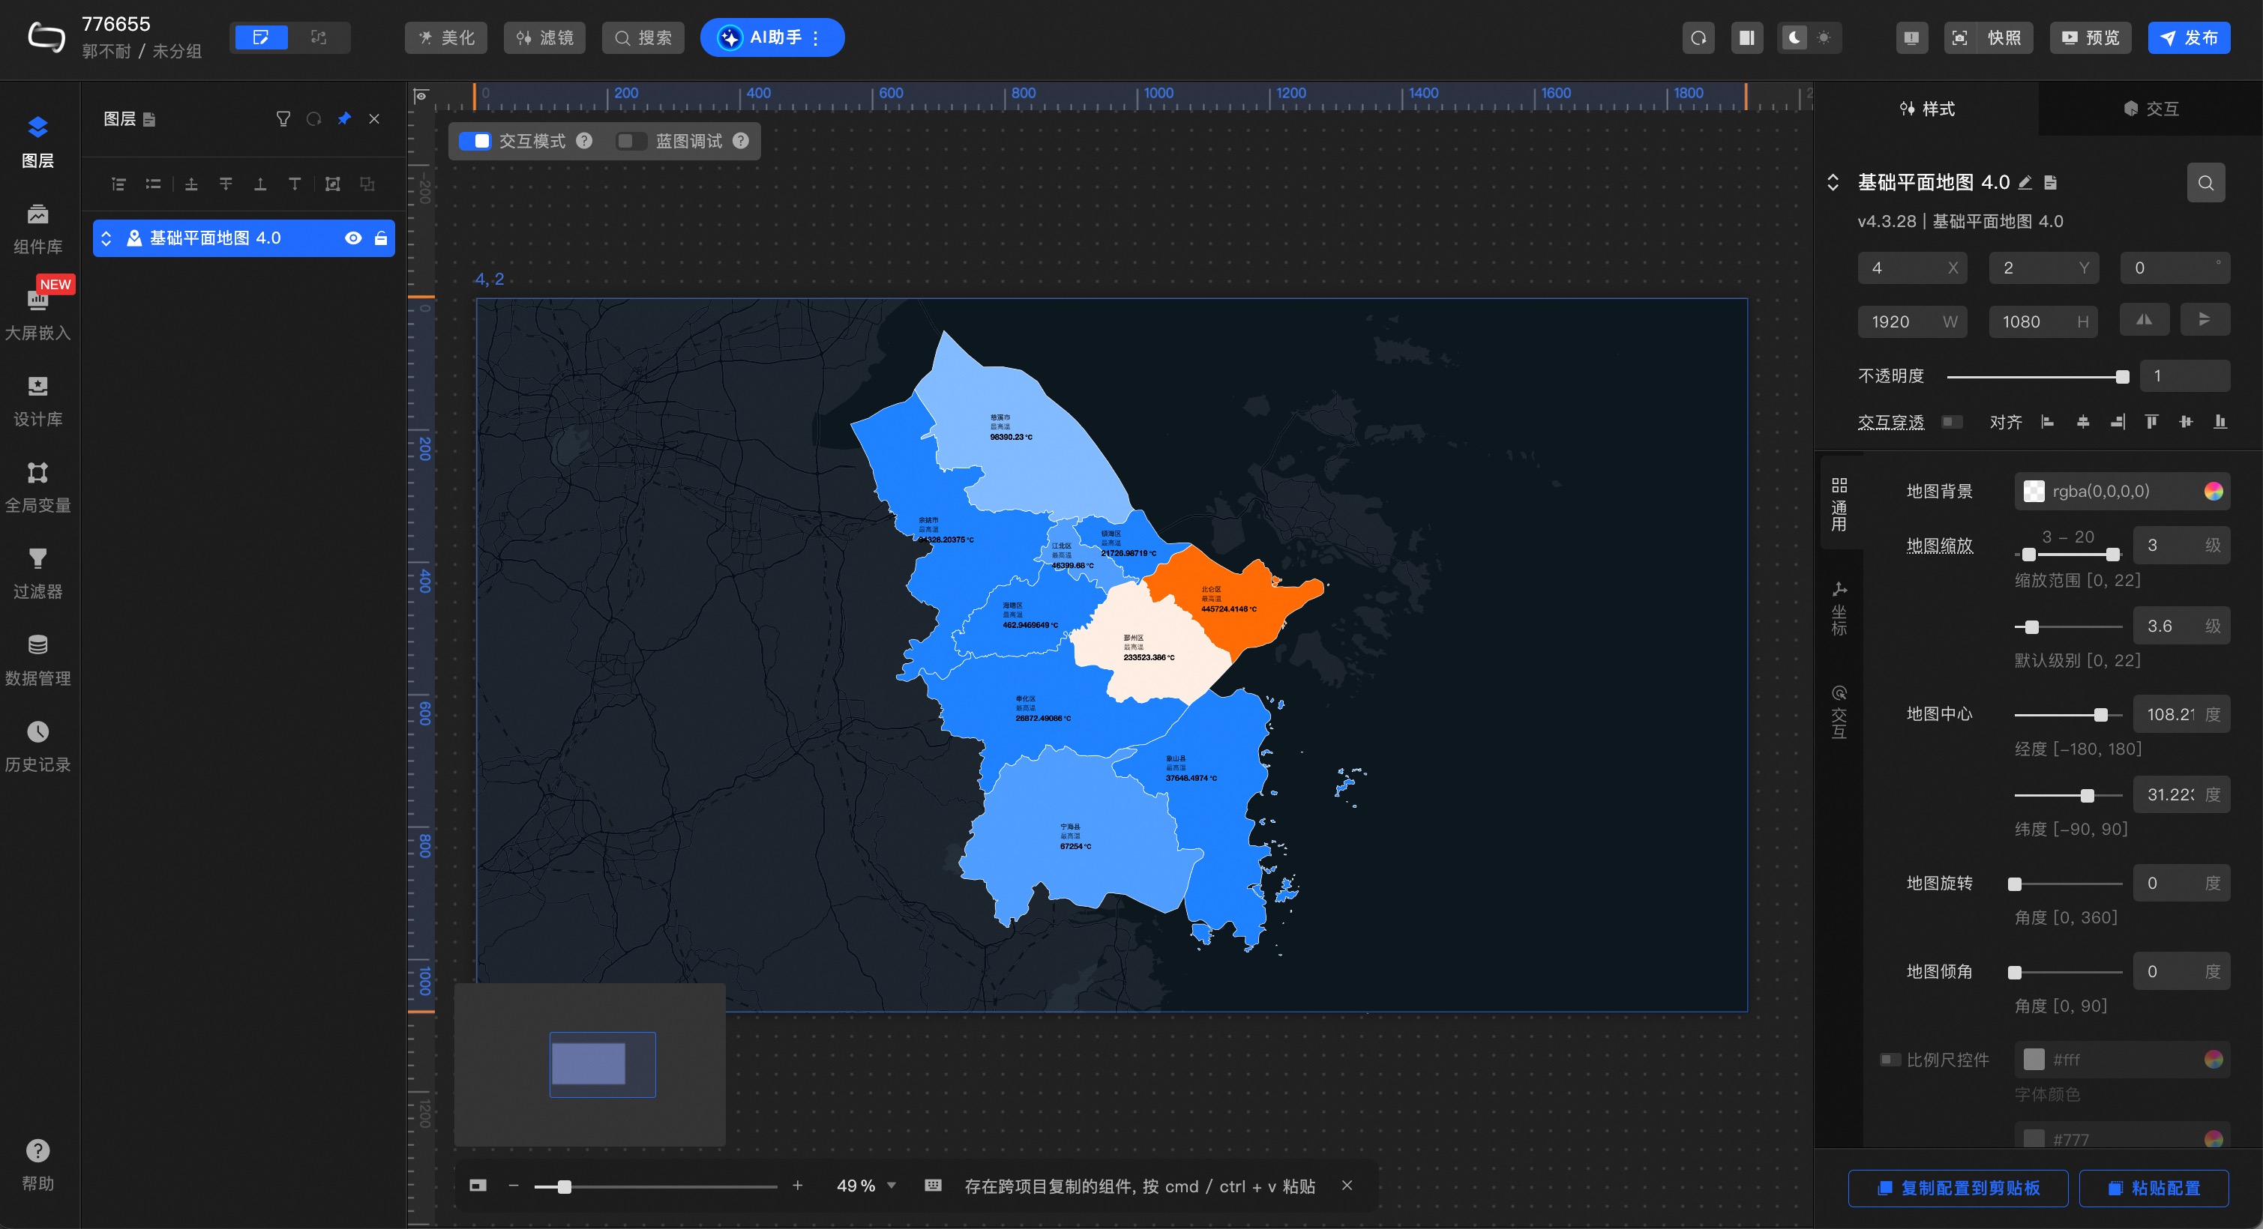Click the pin icon in layers panel
Image resolution: width=2263 pixels, height=1229 pixels.
tap(344, 118)
